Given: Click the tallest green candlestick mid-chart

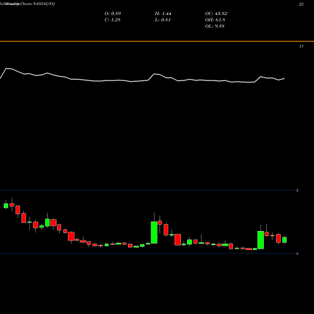Looking at the screenshot, I should click(x=154, y=232).
